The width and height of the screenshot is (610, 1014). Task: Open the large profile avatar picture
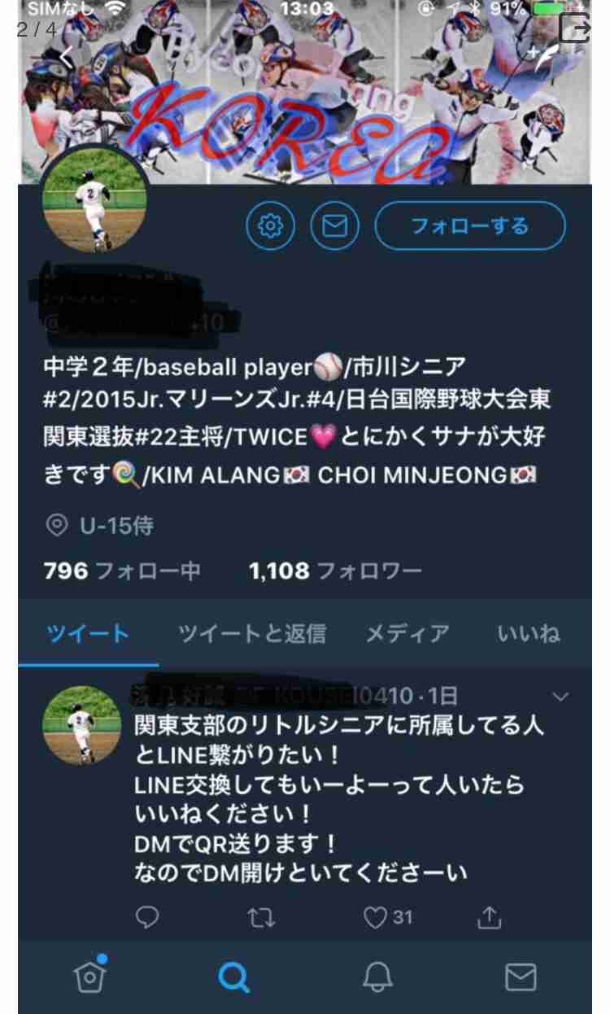(x=94, y=199)
